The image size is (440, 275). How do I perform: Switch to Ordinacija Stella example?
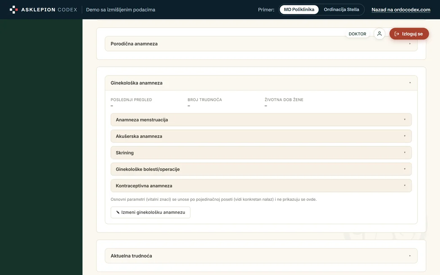click(342, 10)
